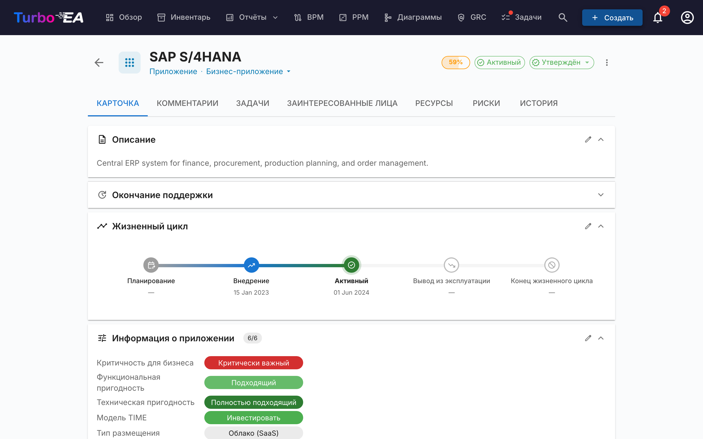This screenshot has height=439, width=703.
Task: Click the Модель TIME label
Action: point(122,418)
